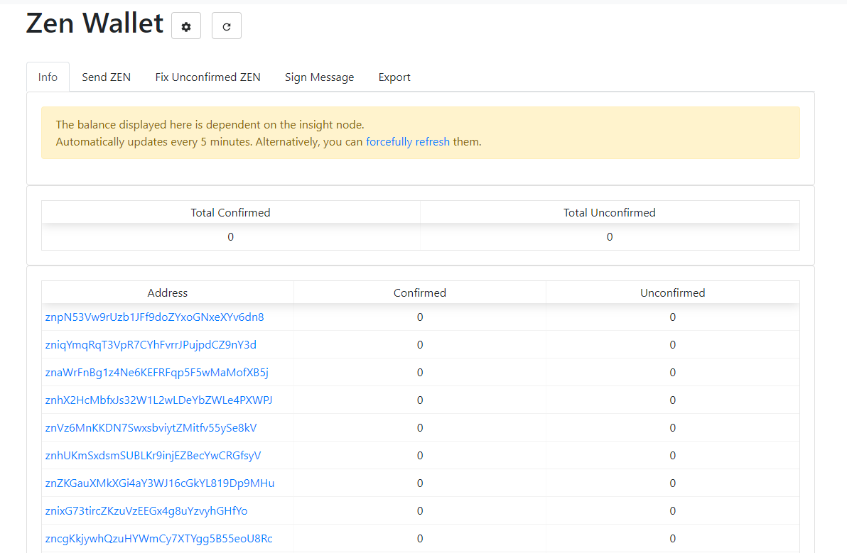Open address starting with znhUKmSxdsm

pyautogui.click(x=153, y=456)
